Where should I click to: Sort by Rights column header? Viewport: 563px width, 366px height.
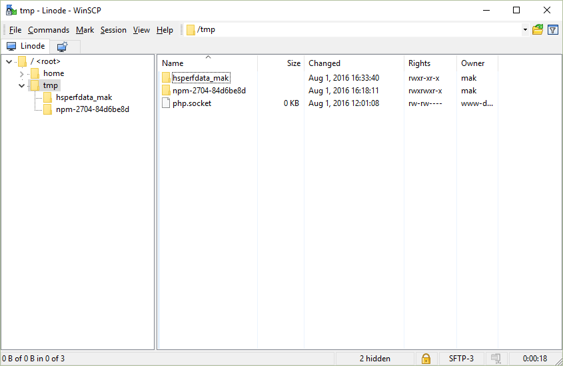point(430,63)
